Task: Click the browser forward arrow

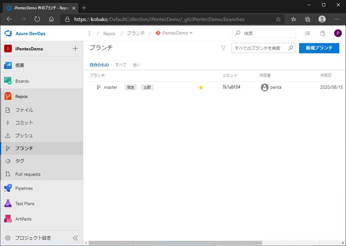Action: pos(23,19)
